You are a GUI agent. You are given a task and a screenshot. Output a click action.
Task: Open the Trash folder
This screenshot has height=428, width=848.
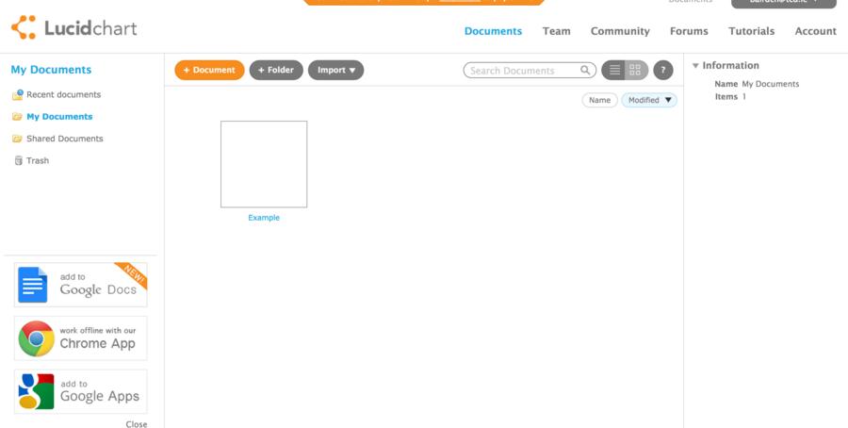pyautogui.click(x=38, y=160)
